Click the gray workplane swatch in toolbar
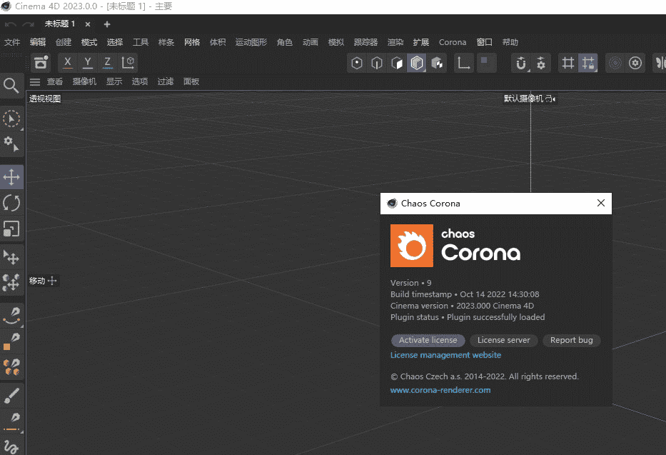 coord(485,62)
